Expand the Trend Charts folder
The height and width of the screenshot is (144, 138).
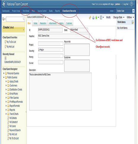(6, 114)
